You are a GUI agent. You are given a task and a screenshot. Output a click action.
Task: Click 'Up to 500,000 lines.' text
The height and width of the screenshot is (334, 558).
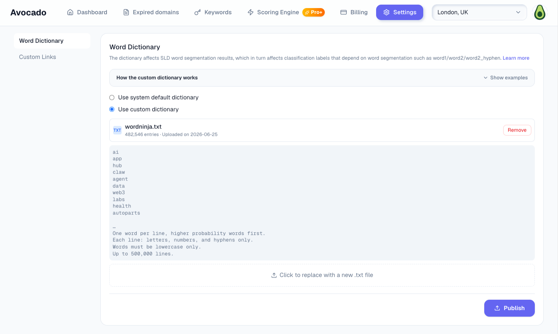[143, 254]
